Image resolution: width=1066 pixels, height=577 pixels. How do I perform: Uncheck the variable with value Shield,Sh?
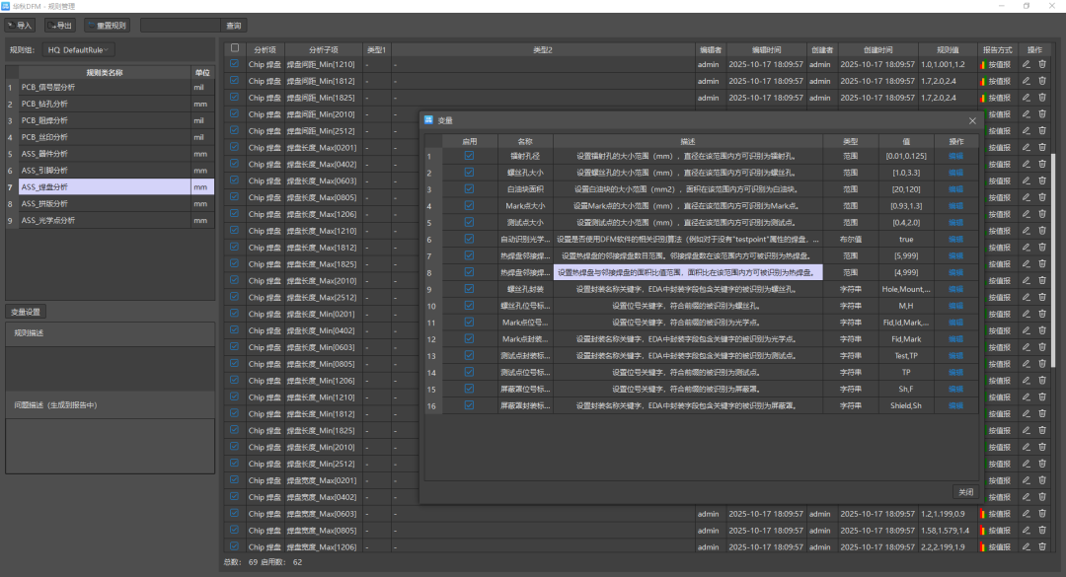tap(469, 405)
